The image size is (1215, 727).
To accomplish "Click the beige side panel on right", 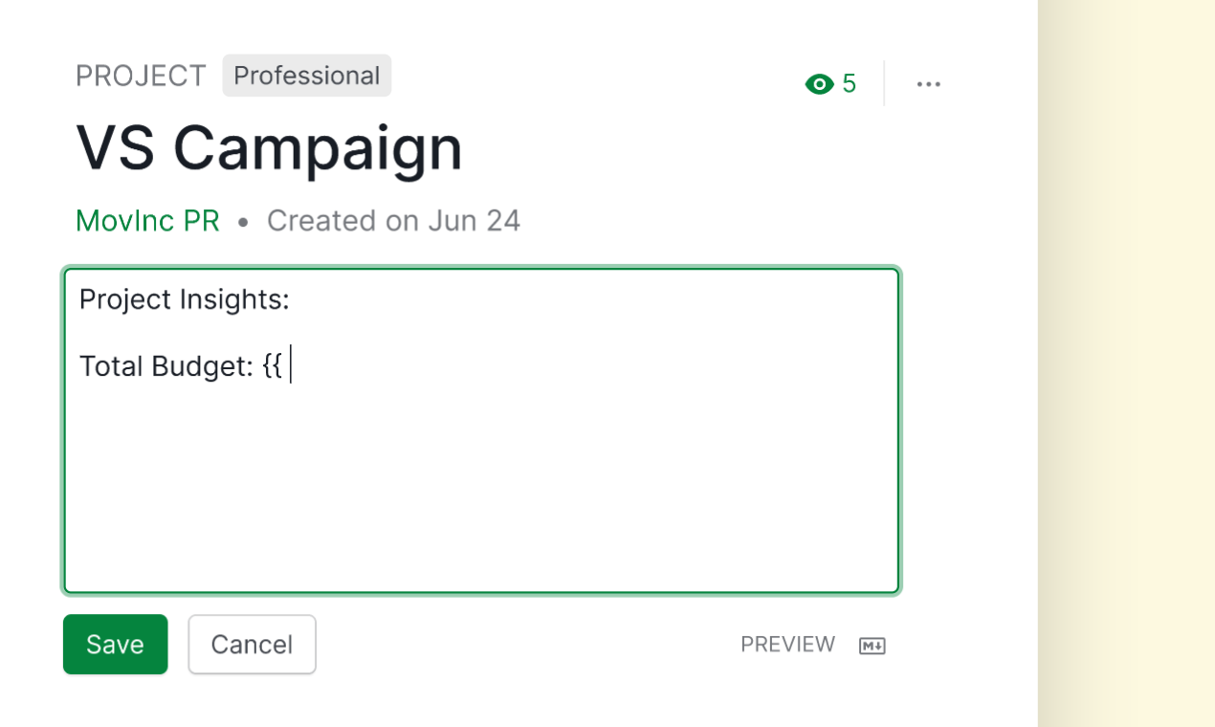I will pyautogui.click(x=1126, y=363).
